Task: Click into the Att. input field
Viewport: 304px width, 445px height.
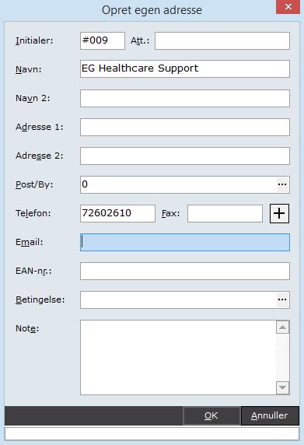Action: pos(222,40)
